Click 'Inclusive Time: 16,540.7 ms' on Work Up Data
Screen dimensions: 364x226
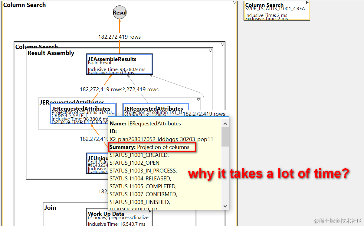[x=117, y=224]
